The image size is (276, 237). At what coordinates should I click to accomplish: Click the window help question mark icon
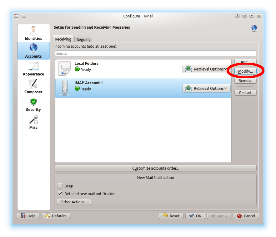(x=237, y=16)
